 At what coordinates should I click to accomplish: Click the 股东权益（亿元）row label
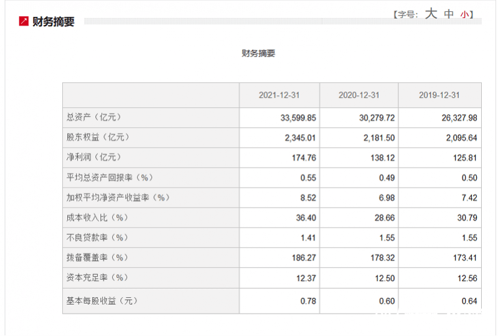pyautogui.click(x=98, y=137)
